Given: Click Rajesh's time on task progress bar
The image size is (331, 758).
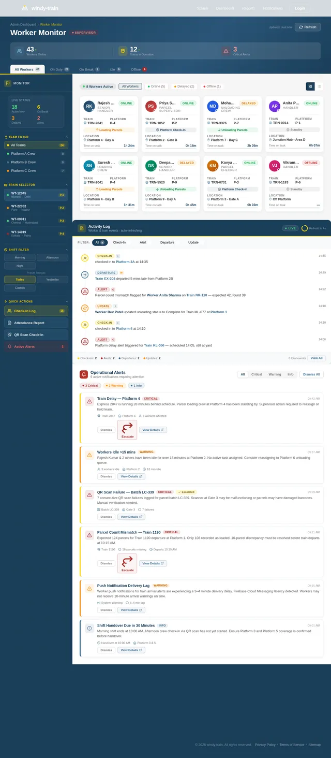Looking at the screenshot, I should click(x=109, y=149).
